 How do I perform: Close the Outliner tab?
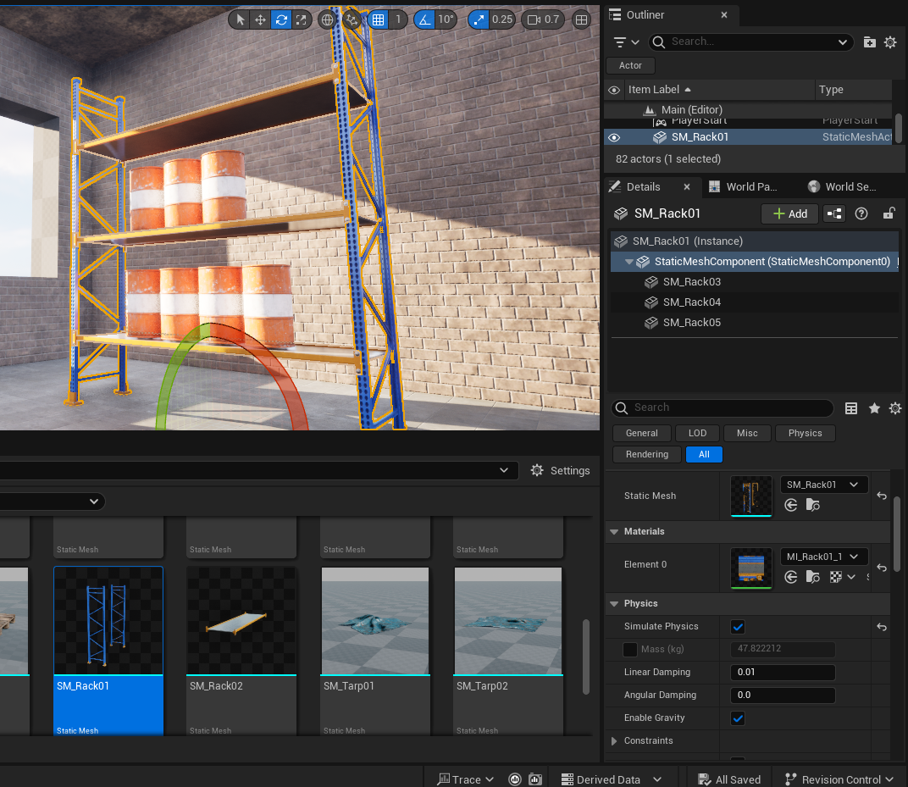(724, 15)
